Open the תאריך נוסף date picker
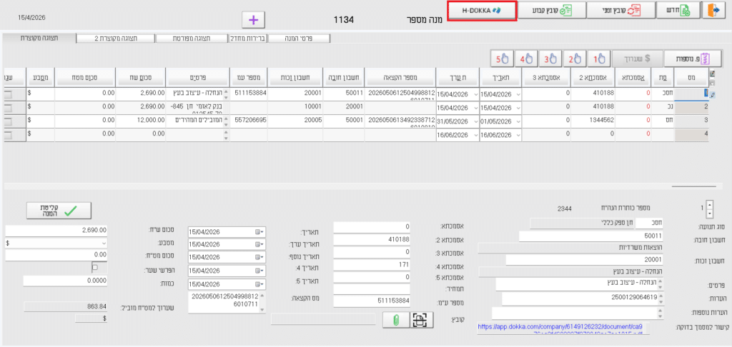 click(259, 258)
